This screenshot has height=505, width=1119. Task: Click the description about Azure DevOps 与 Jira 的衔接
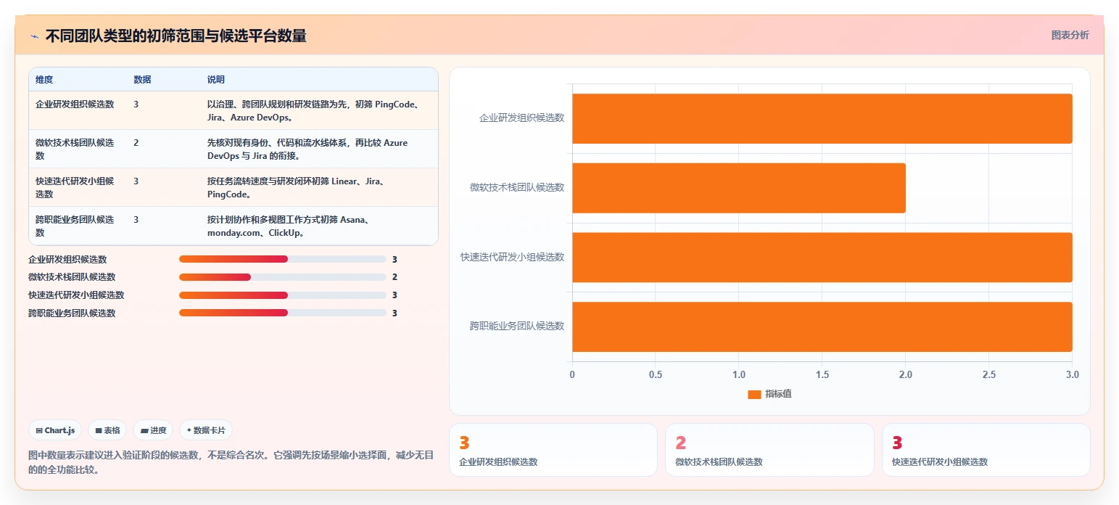click(x=307, y=149)
